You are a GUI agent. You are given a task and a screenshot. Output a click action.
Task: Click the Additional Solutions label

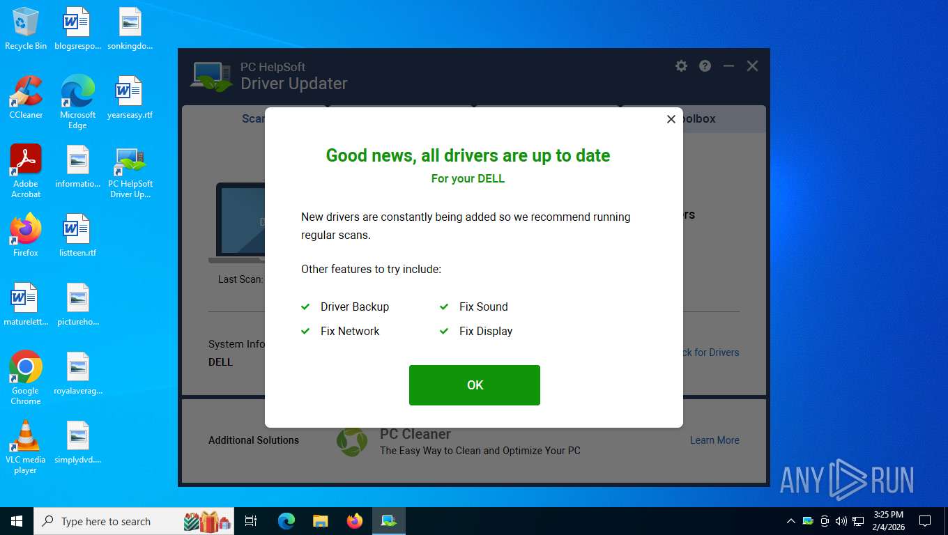coord(254,440)
